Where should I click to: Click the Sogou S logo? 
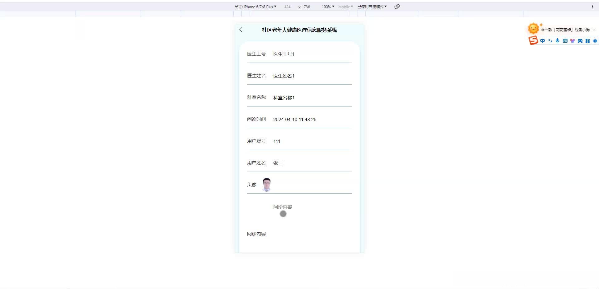coord(533,40)
